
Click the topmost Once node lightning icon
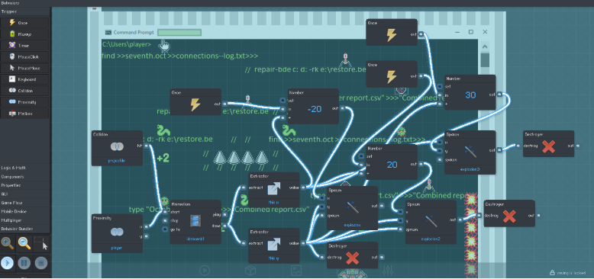pyautogui.click(x=392, y=35)
